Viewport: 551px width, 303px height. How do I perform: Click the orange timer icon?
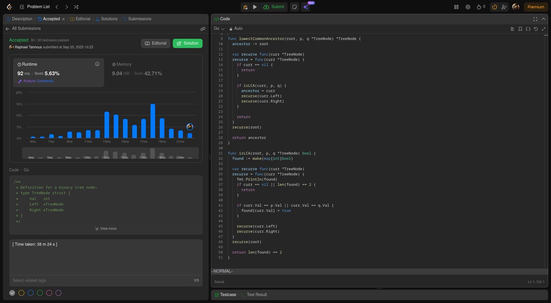(494, 7)
